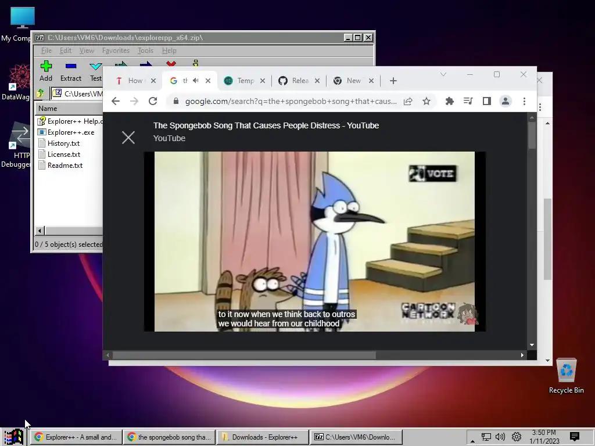Show hidden system tray icons
595x446 pixels.
coord(472,440)
